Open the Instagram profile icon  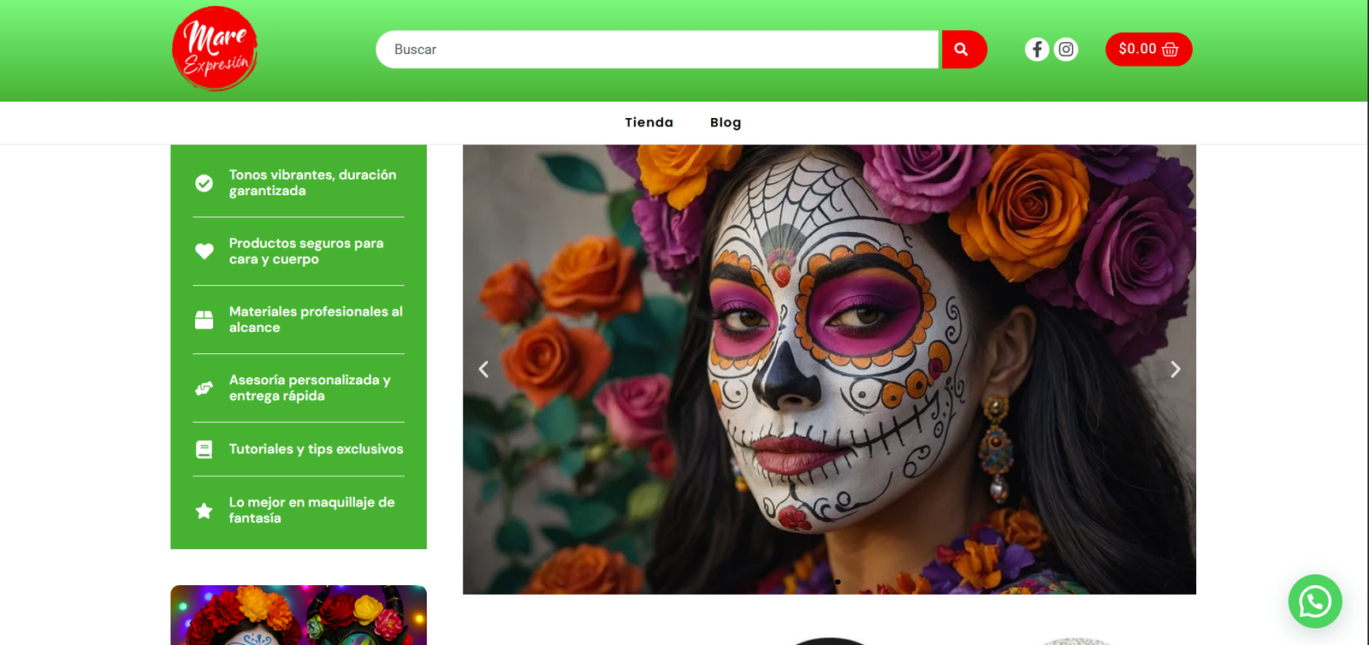pyautogui.click(x=1066, y=50)
